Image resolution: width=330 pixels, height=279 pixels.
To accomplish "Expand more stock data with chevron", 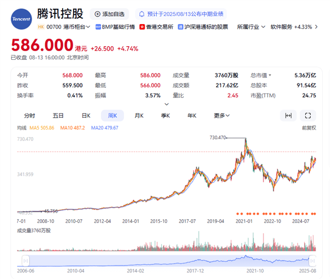I will [165, 104].
